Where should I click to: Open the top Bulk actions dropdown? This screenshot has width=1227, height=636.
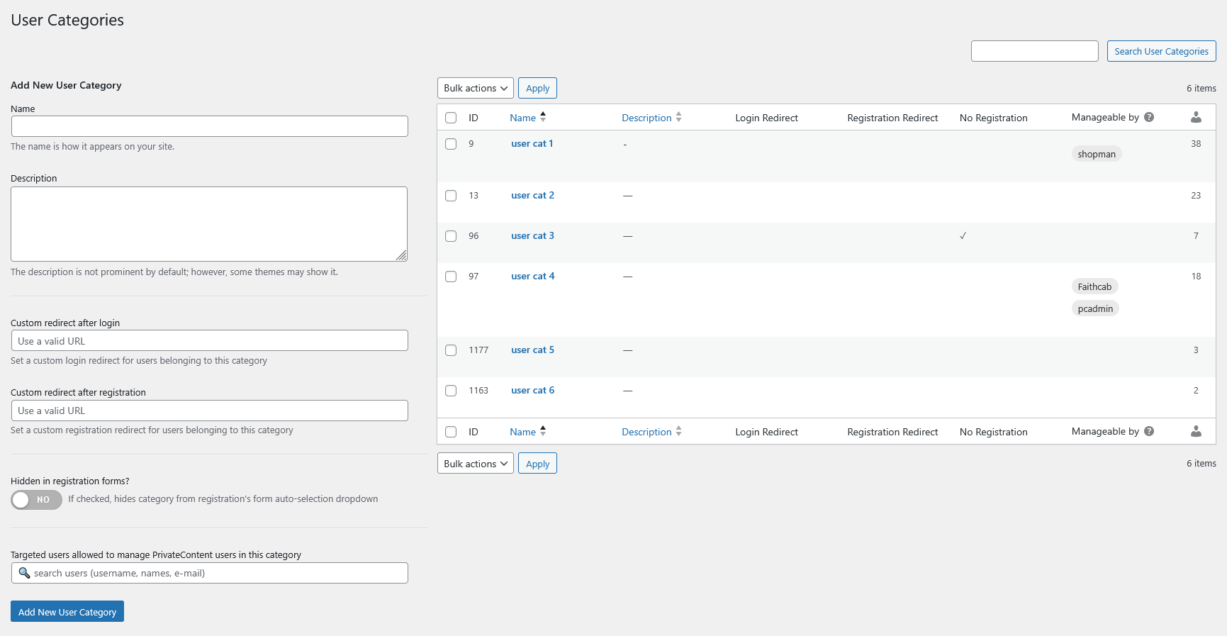click(x=475, y=88)
